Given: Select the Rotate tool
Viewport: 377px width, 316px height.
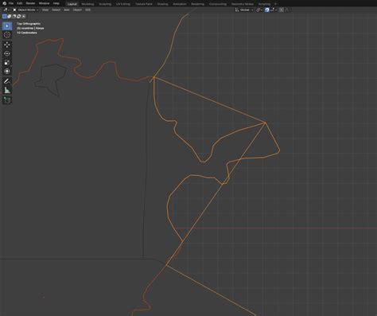Looking at the screenshot, I should click(x=7, y=53).
